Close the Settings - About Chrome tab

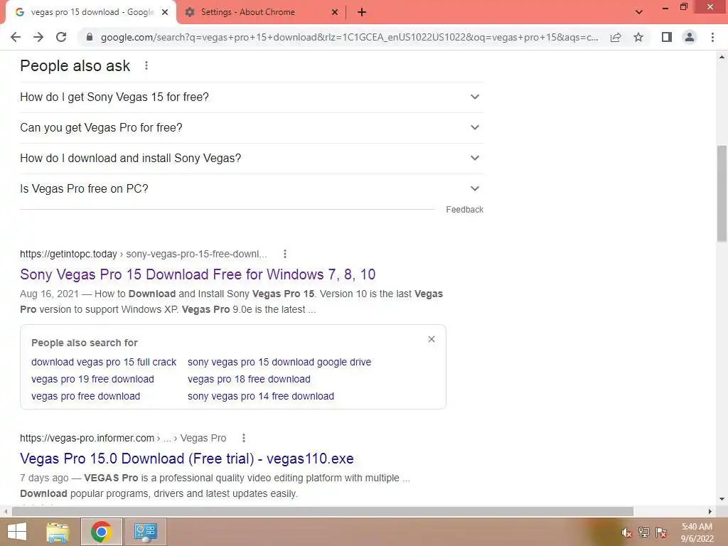pos(335,13)
